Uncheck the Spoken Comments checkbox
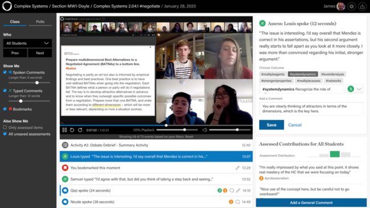 [x=5, y=72]
